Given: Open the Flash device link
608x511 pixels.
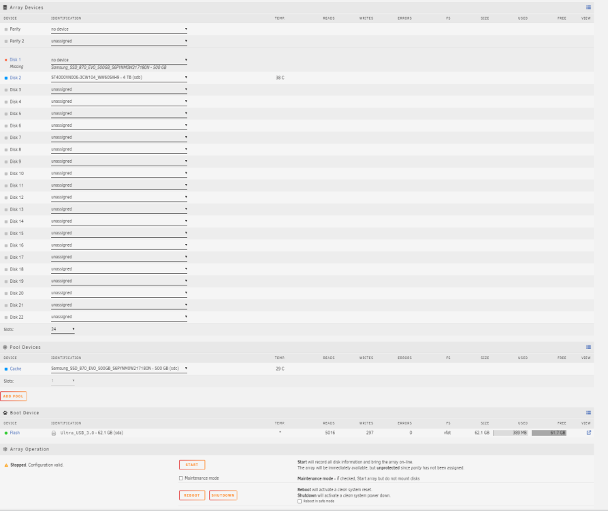Looking at the screenshot, I should tap(15, 433).
